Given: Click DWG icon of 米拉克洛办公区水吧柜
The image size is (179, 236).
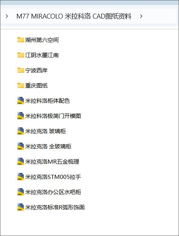Looking at the screenshot, I should tap(21, 192).
